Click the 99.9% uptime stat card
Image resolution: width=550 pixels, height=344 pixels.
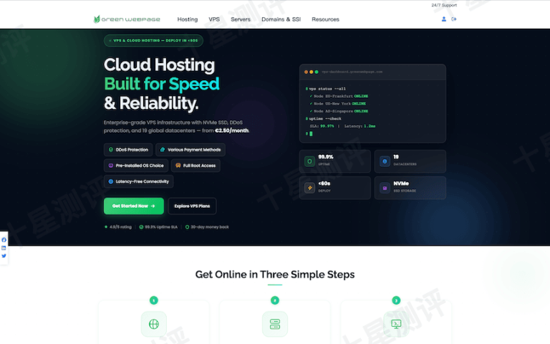(x=335, y=161)
